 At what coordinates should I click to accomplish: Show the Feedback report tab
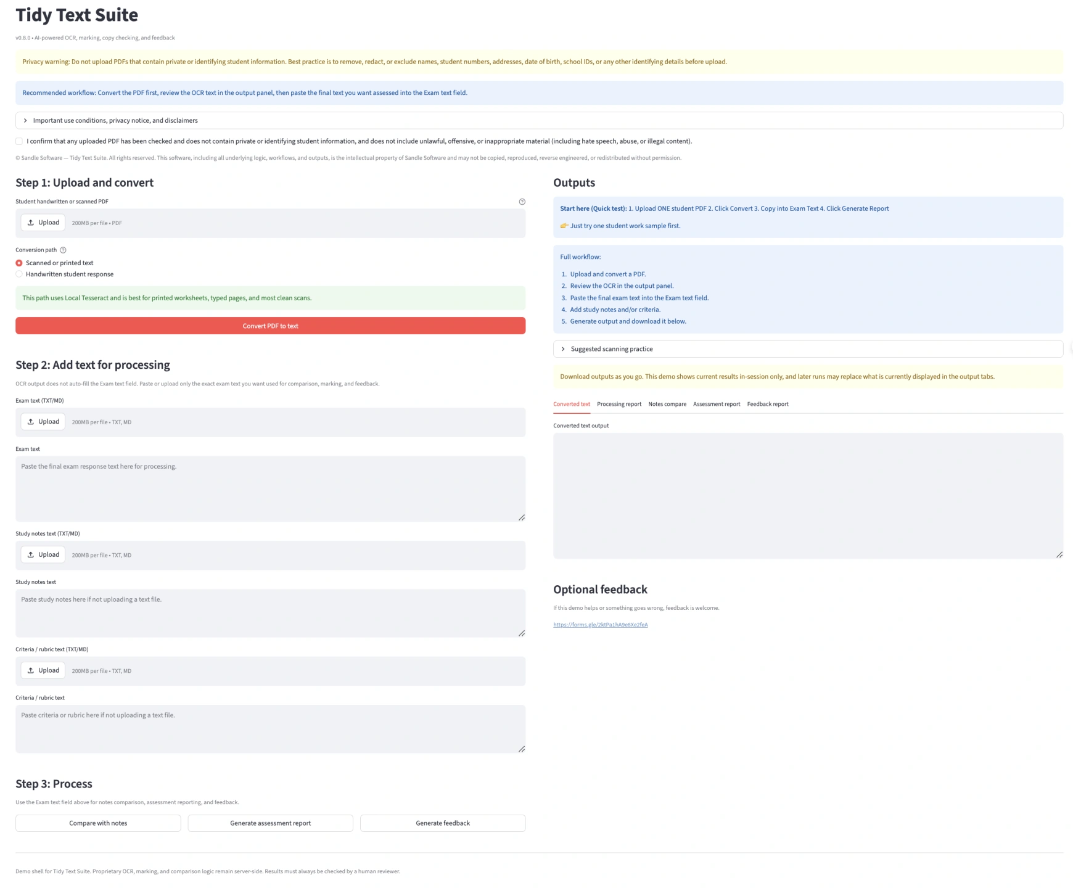pos(767,405)
